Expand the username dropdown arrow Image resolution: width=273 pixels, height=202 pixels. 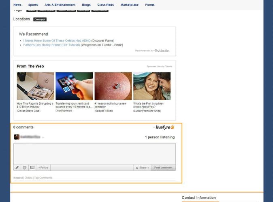point(43,137)
